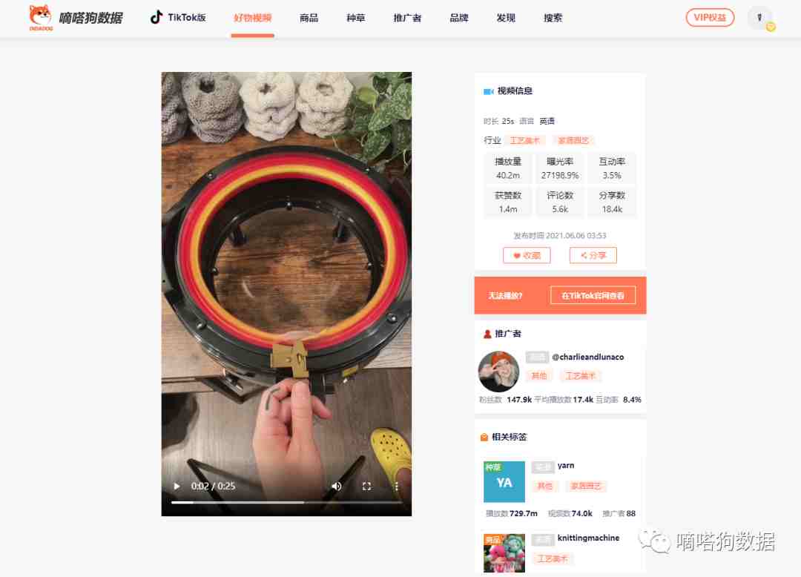801x577 pixels.
Task: Click the TikTok版 logo switcher
Action: pos(178,17)
